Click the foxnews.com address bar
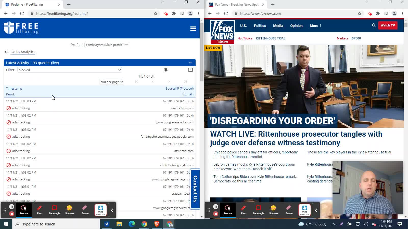Image resolution: width=408 pixels, height=229 pixels. pyautogui.click(x=296, y=13)
